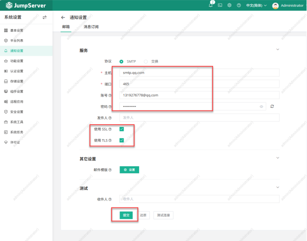The image size is (307, 241).
Task: Open the web terminal icon
Action: [220, 5]
